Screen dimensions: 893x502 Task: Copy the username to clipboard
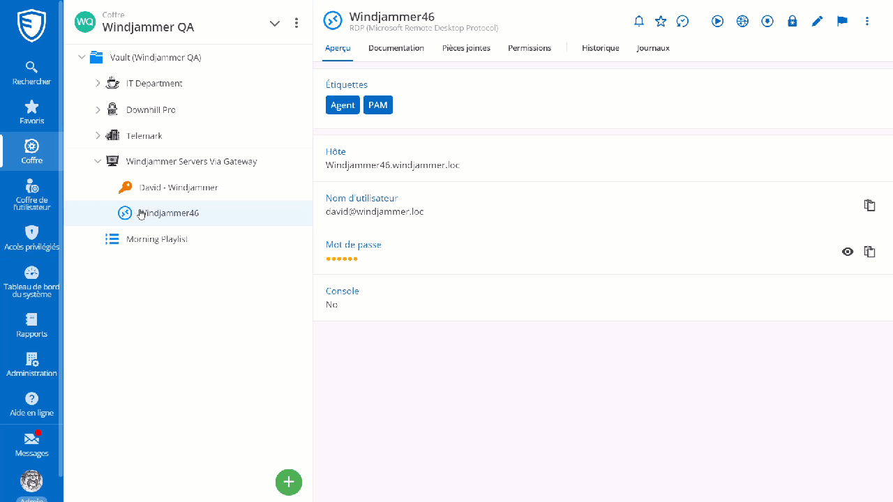[869, 205]
